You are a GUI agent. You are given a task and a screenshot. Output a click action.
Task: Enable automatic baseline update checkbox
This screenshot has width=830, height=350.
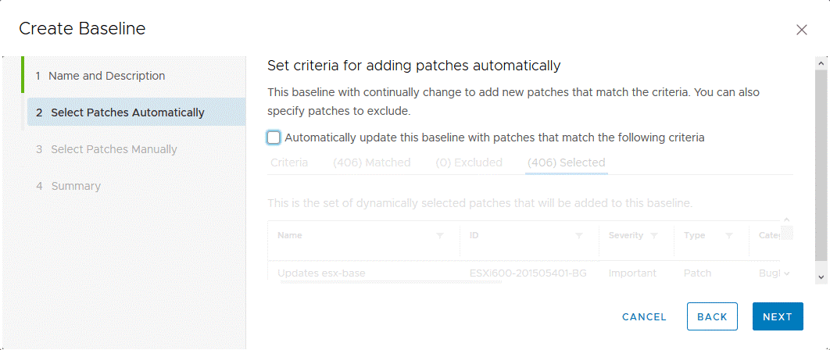(x=274, y=137)
